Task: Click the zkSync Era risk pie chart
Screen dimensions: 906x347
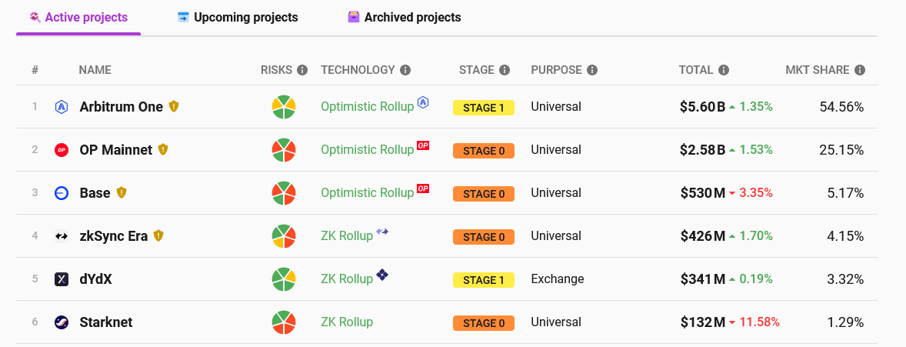Action: [284, 236]
